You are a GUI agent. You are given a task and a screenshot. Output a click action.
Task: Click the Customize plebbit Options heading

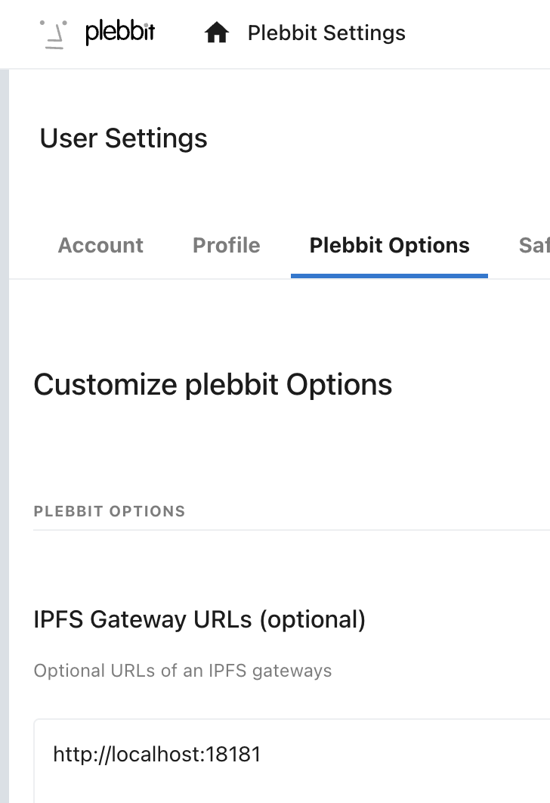click(x=213, y=385)
